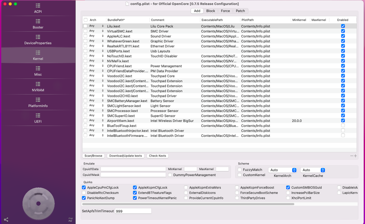365x224 pixels.
Task: Click the Emulate MaxKernel field
Action: pos(222,169)
